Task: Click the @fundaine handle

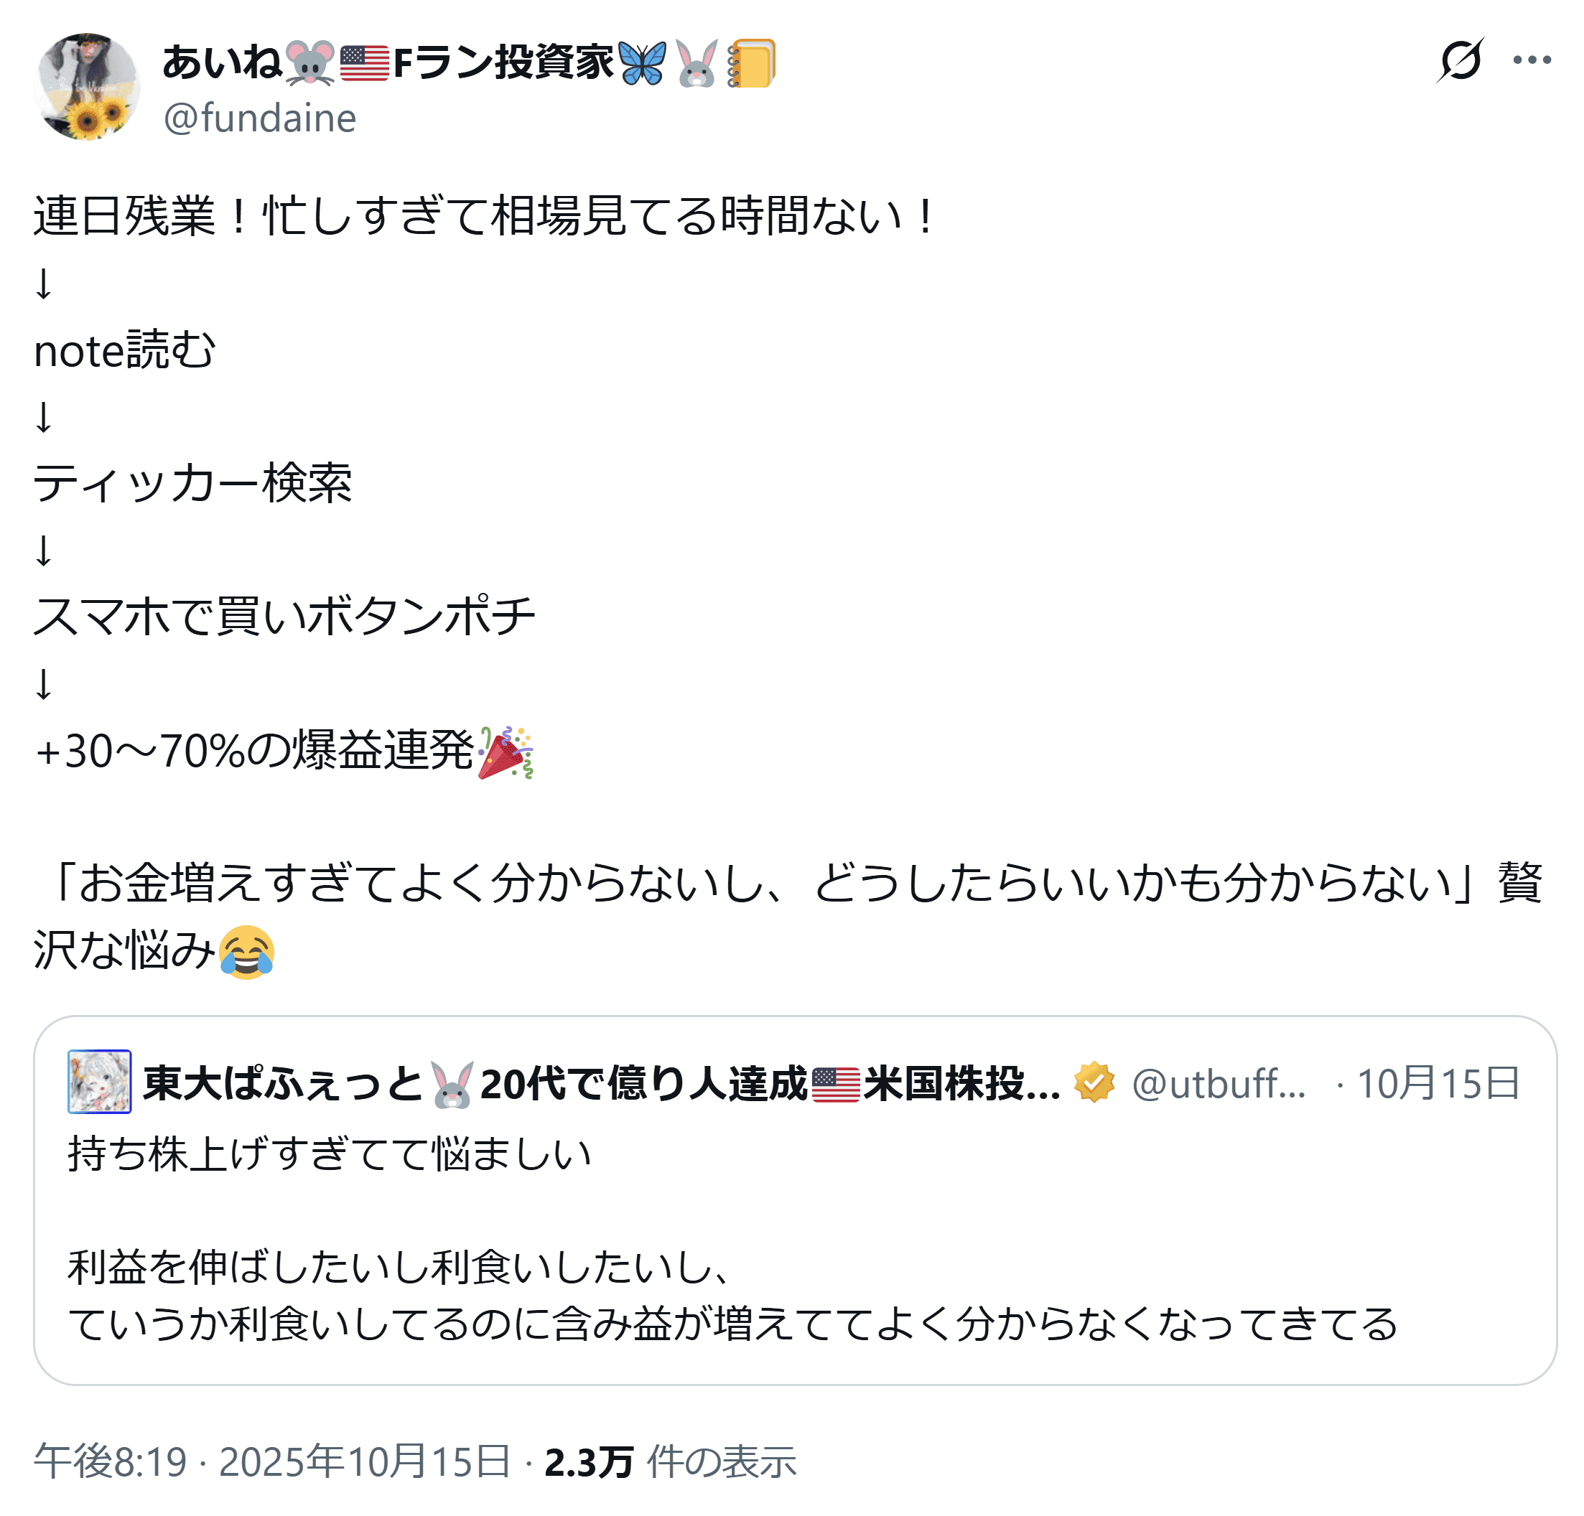Action: click(259, 118)
